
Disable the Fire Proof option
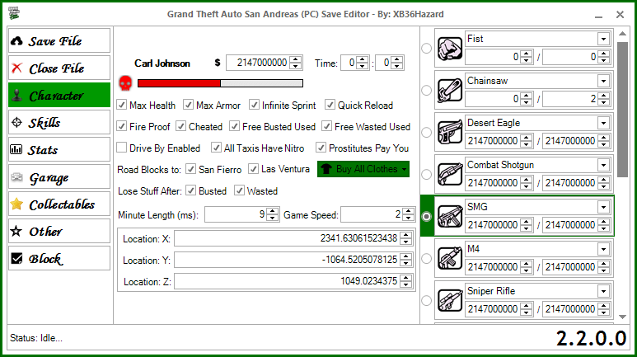[x=121, y=126]
